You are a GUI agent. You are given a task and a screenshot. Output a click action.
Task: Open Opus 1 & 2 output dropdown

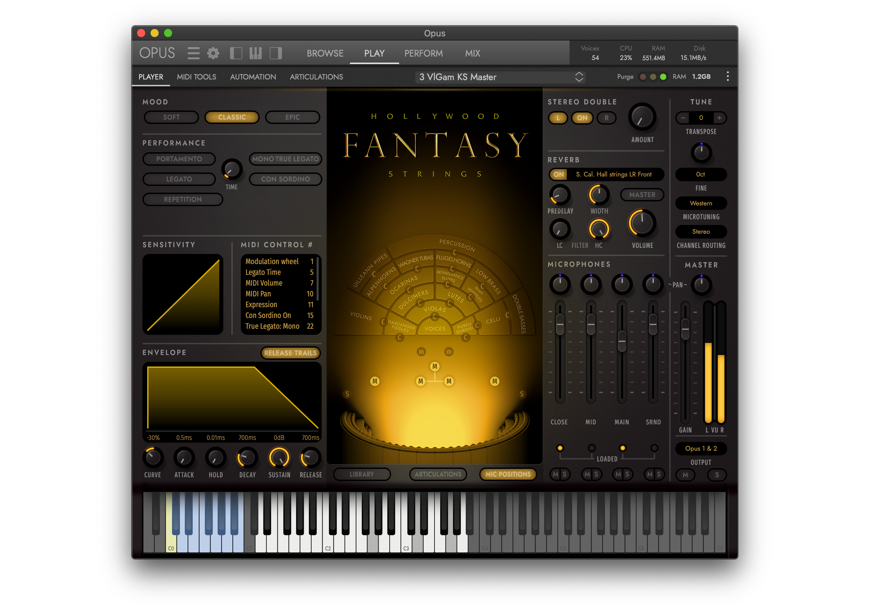tap(701, 448)
